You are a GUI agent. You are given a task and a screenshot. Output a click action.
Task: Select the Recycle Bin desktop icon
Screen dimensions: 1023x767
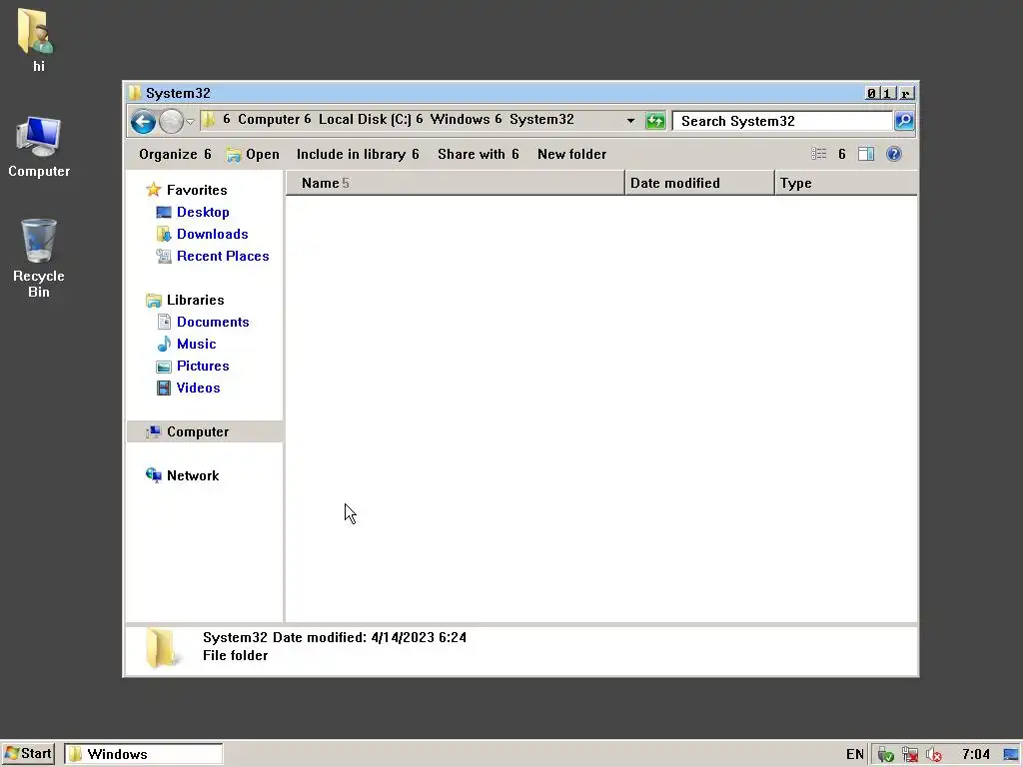(x=39, y=259)
